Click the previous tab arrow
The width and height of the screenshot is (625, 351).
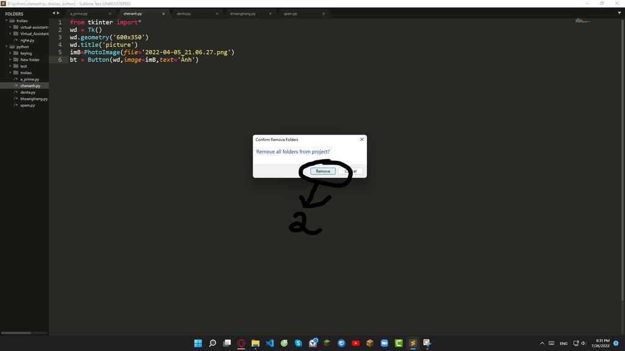point(54,13)
